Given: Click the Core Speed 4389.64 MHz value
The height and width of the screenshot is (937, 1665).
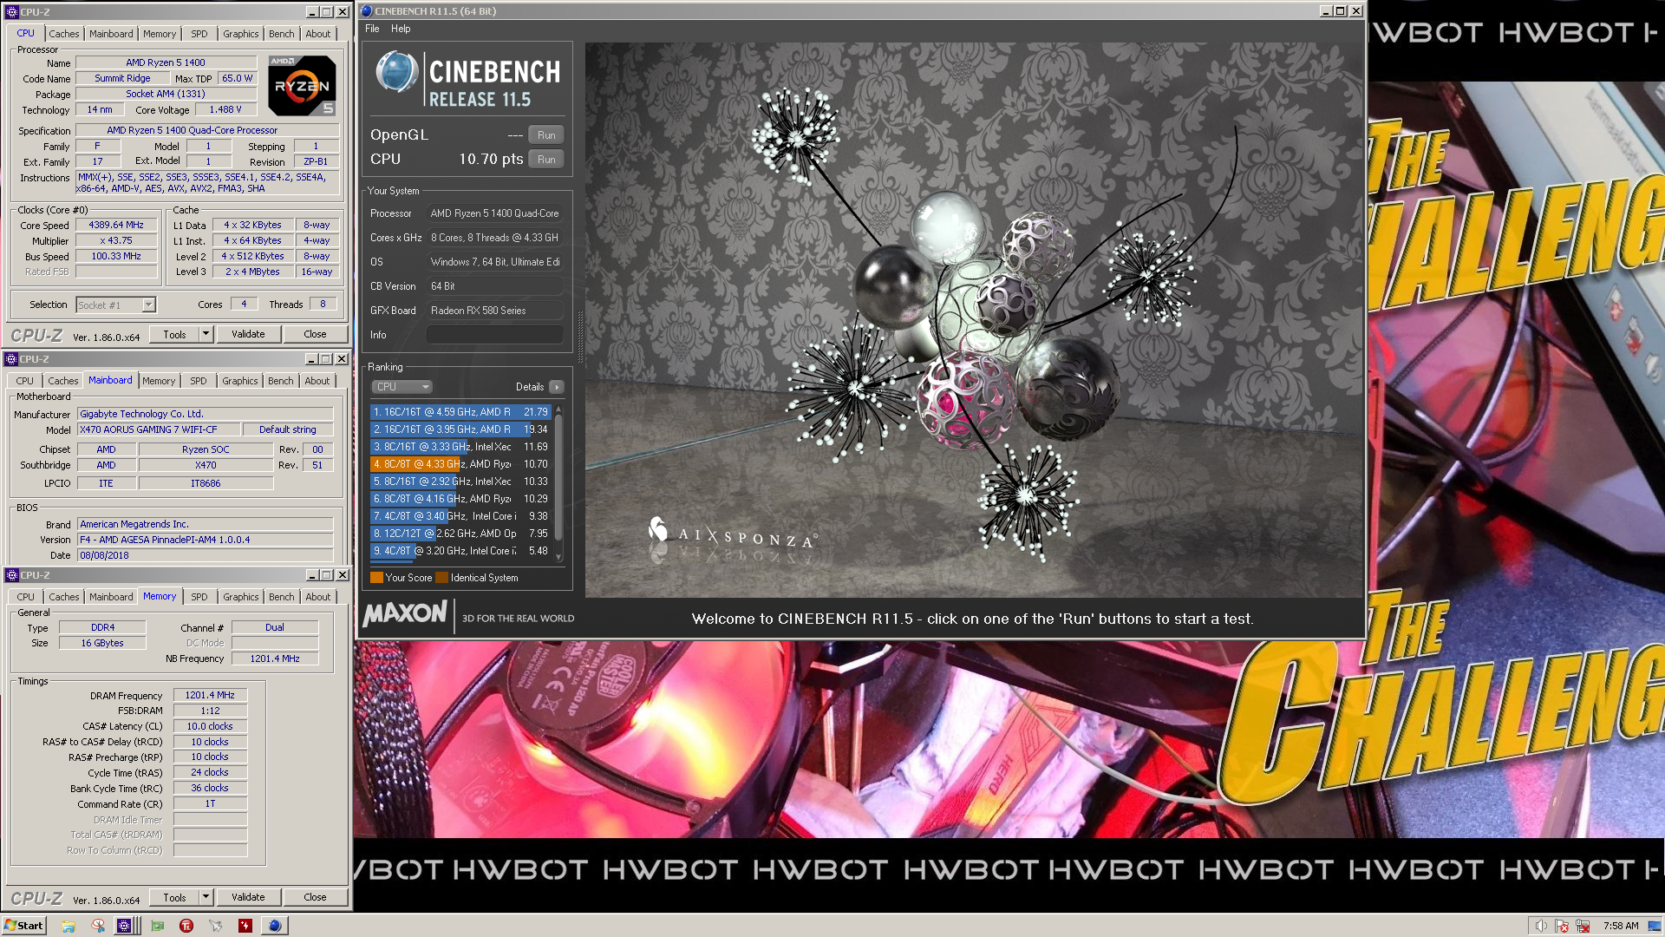Looking at the screenshot, I should pos(116,225).
